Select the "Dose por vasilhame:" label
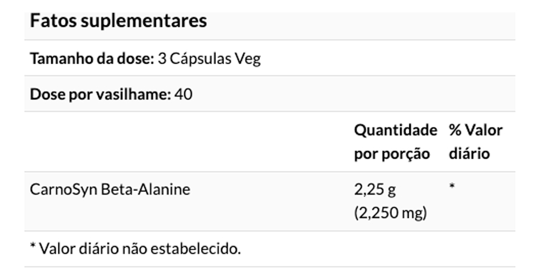The height and width of the screenshot is (280, 540). pyautogui.click(x=100, y=94)
